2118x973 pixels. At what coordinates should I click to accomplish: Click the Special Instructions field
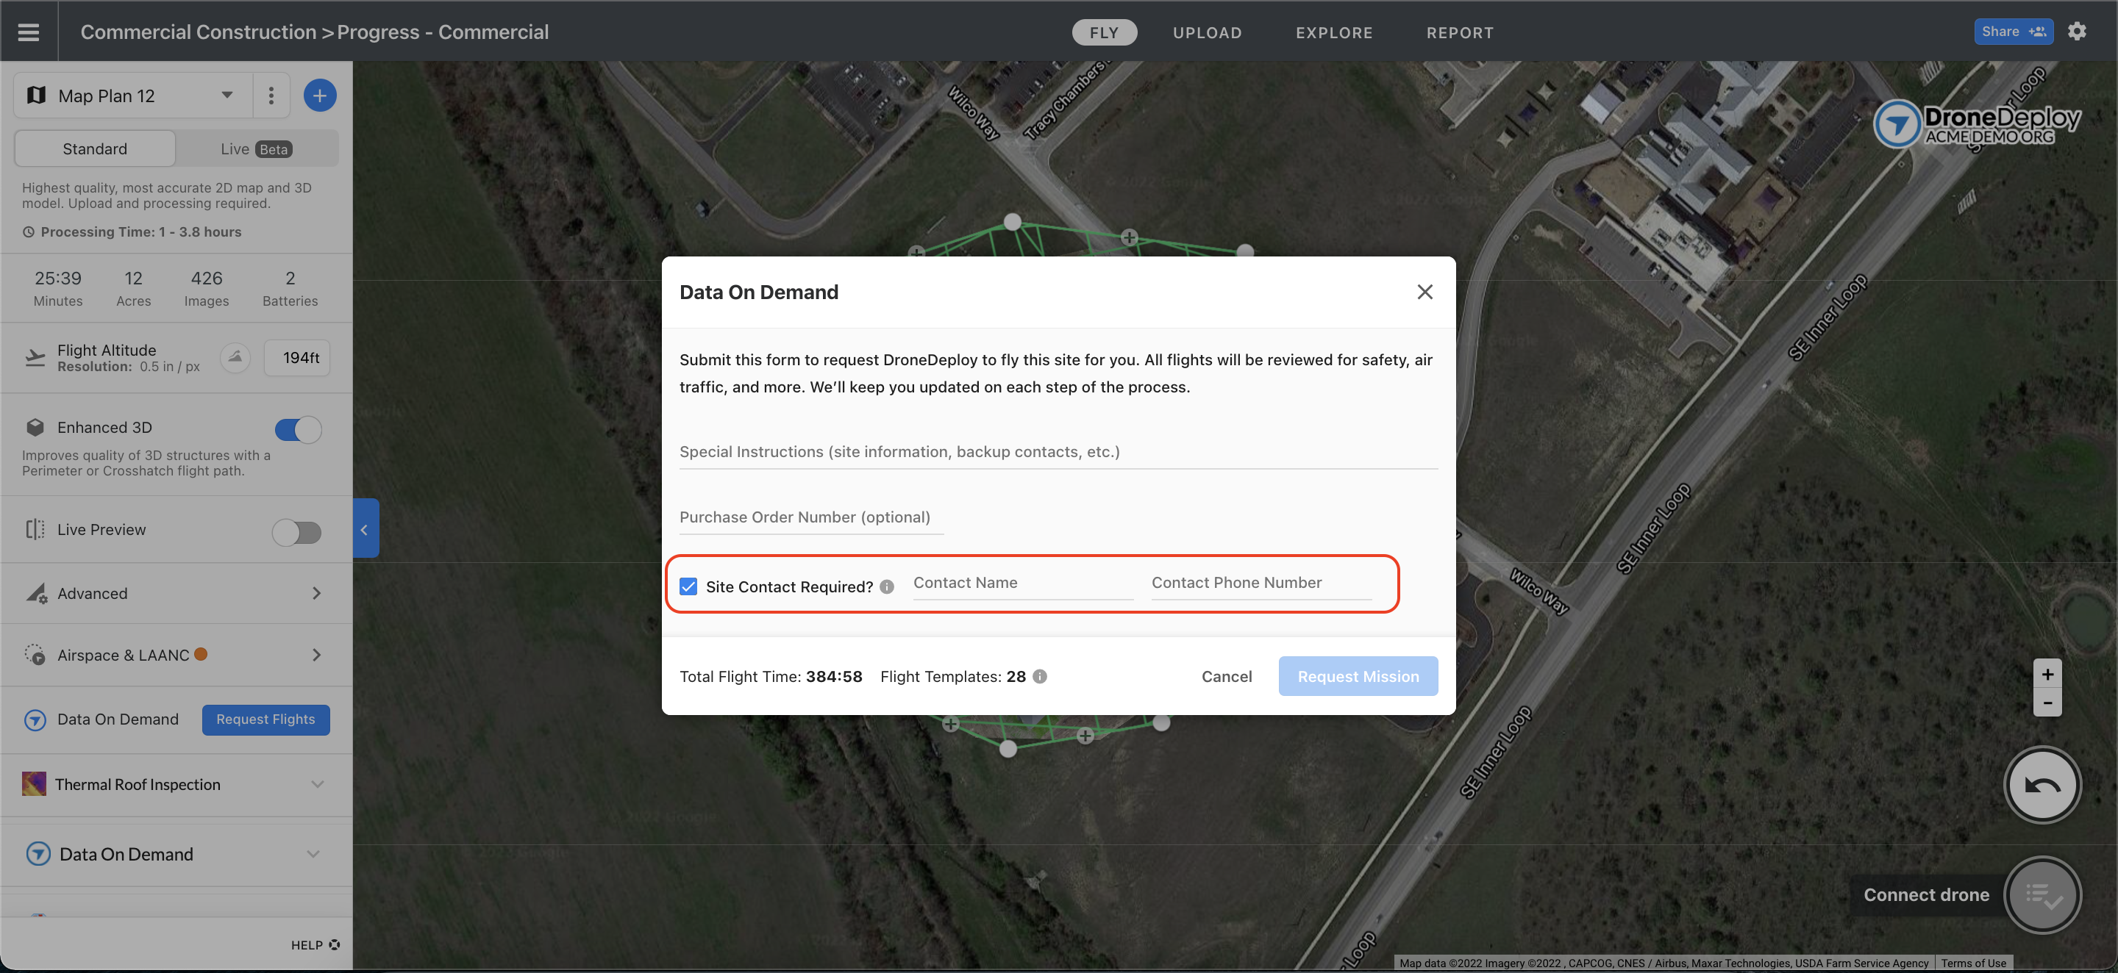[x=1058, y=452]
